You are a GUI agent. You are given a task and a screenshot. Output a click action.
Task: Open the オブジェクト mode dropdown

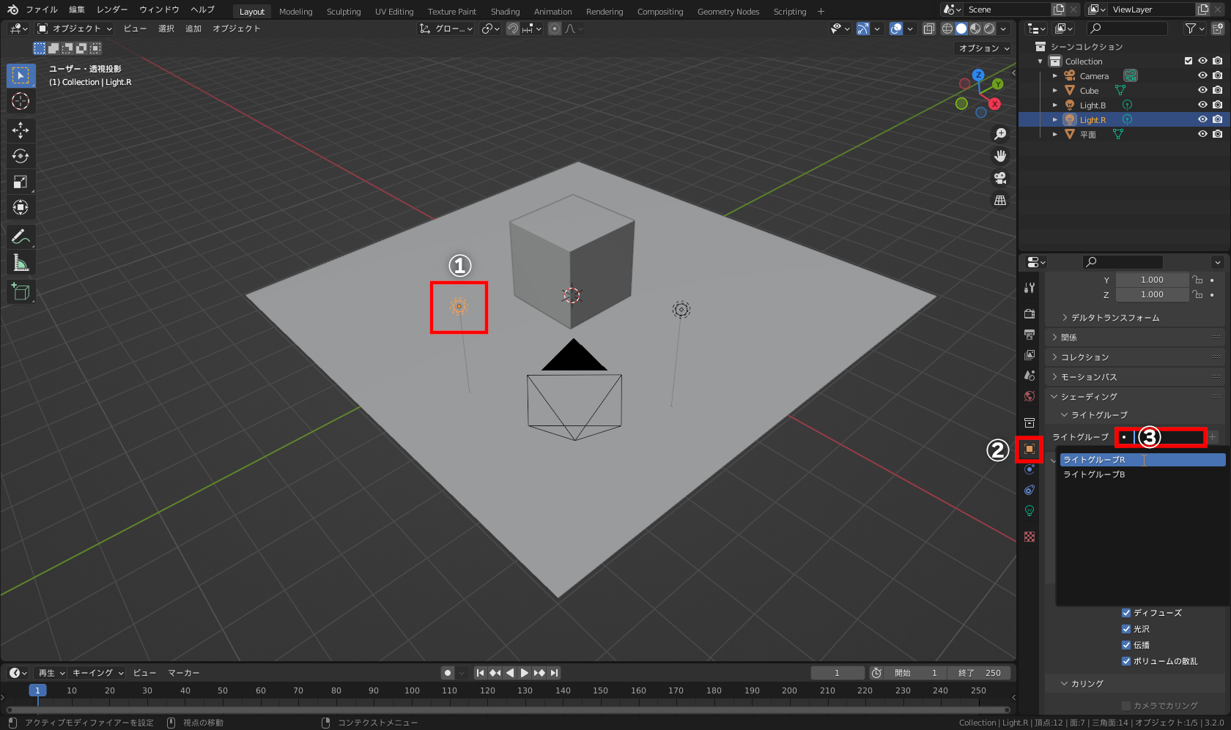[x=75, y=29]
